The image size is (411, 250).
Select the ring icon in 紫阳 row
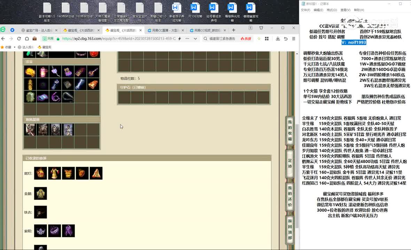pos(54,231)
